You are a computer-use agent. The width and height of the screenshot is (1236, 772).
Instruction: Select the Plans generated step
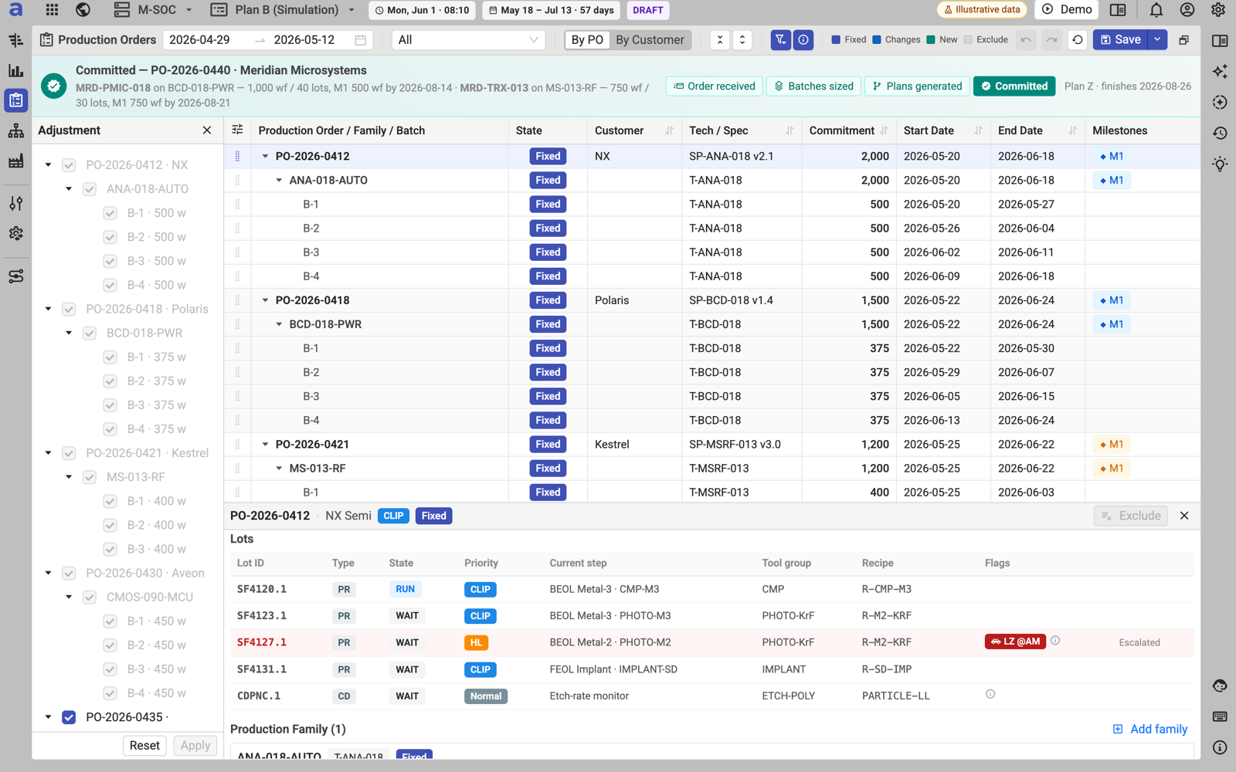[917, 86]
